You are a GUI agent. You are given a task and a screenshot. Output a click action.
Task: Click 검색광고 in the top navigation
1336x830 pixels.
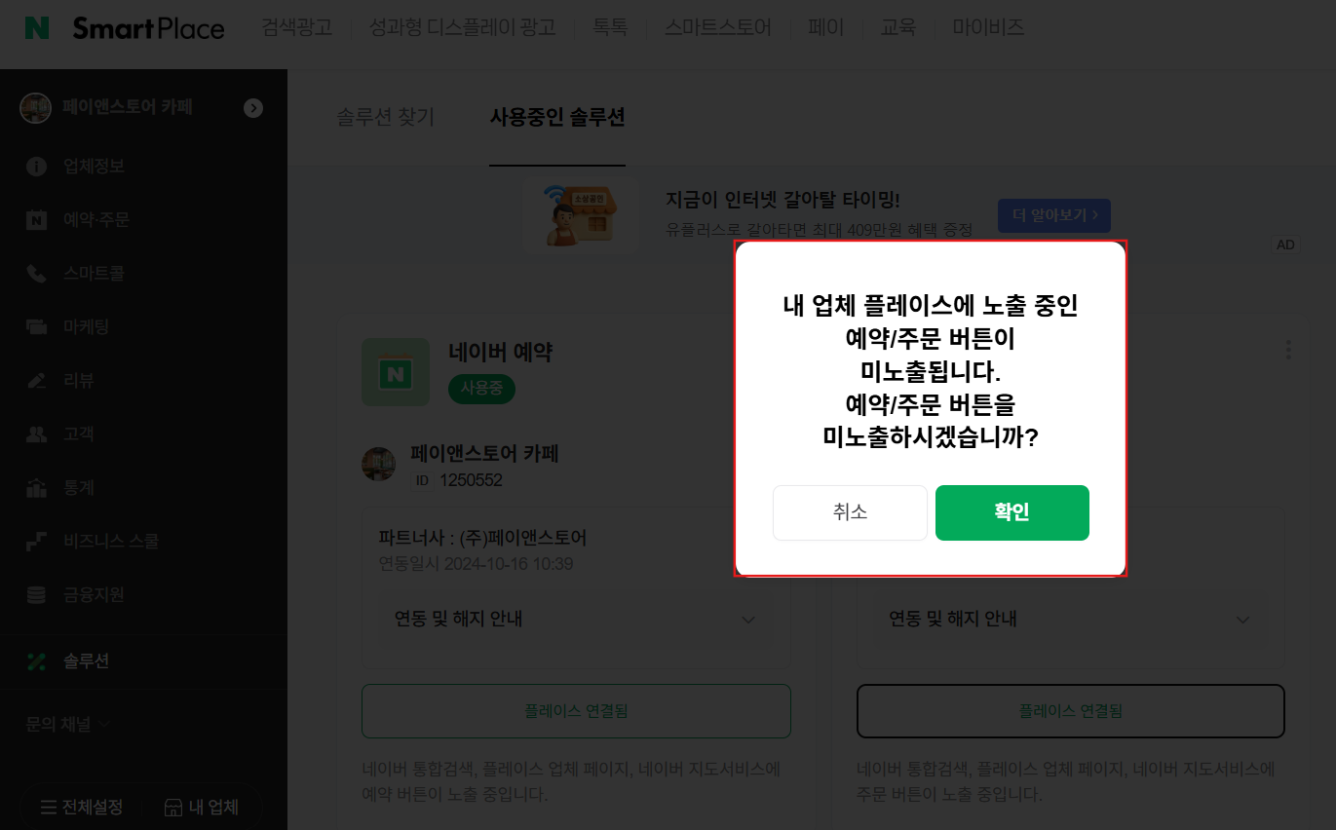pyautogui.click(x=297, y=28)
